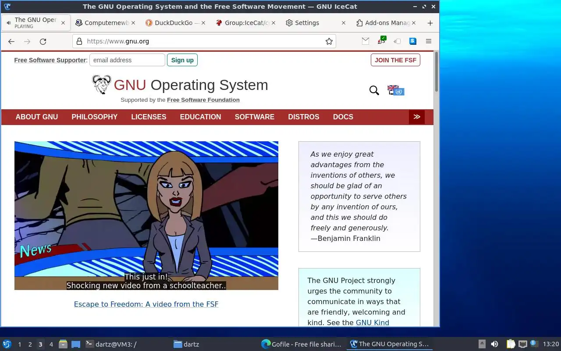Mute the playing tab via speaker icon

pyautogui.click(x=9, y=23)
